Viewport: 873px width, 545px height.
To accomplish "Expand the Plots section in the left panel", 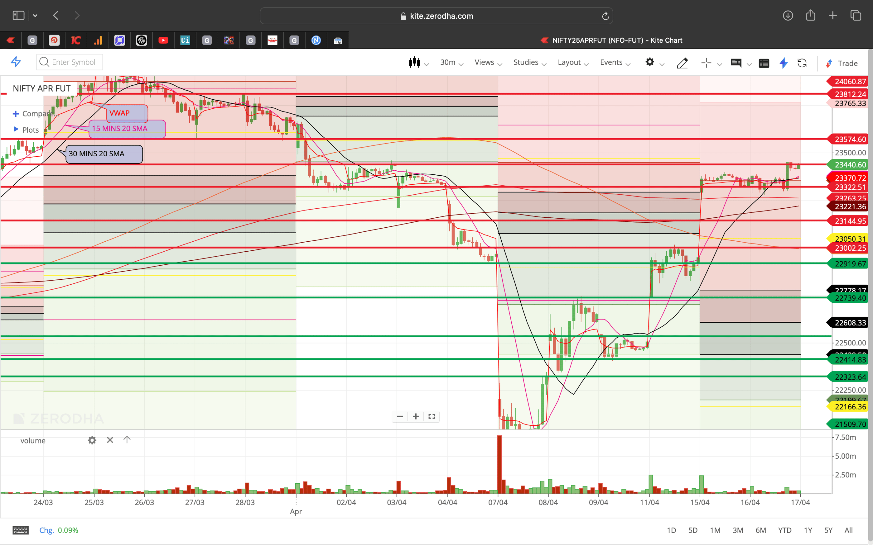I will coord(30,130).
